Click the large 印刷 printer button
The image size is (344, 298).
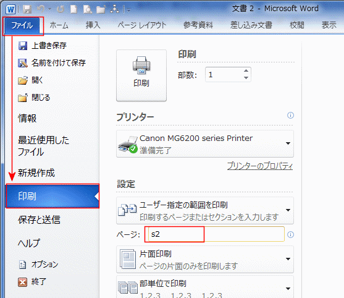tap(141, 75)
